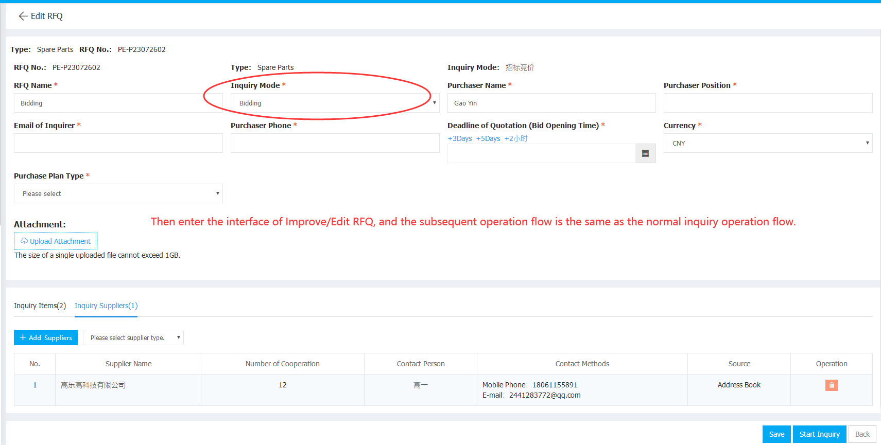Focus the RFQ Name input field
881x445 pixels.
[118, 103]
